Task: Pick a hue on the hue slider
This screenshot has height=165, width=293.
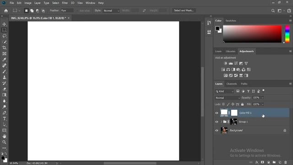Action: pos(288,34)
